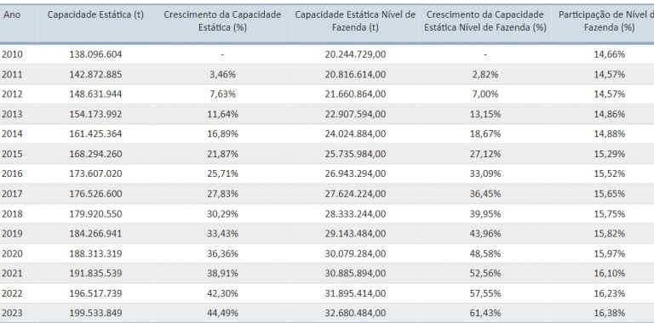Image resolution: width=654 pixels, height=323 pixels.
Task: Click the Ano column header
Action: [x=12, y=14]
